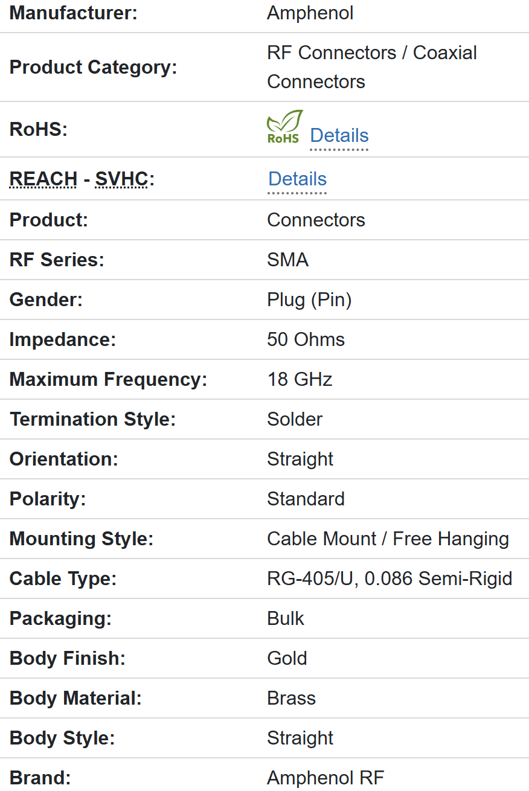Click the Standard polarity value
529x791 pixels.
(306, 499)
